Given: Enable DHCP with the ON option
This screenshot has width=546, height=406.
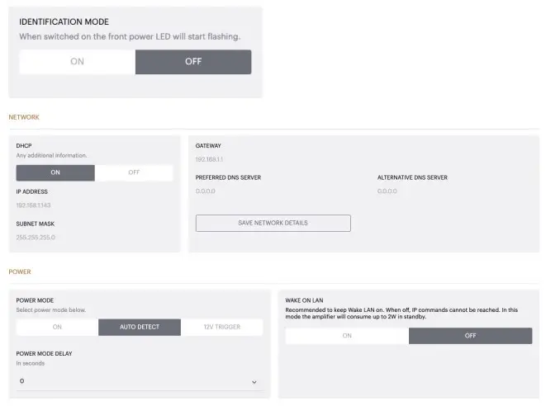Looking at the screenshot, I should click(55, 173).
